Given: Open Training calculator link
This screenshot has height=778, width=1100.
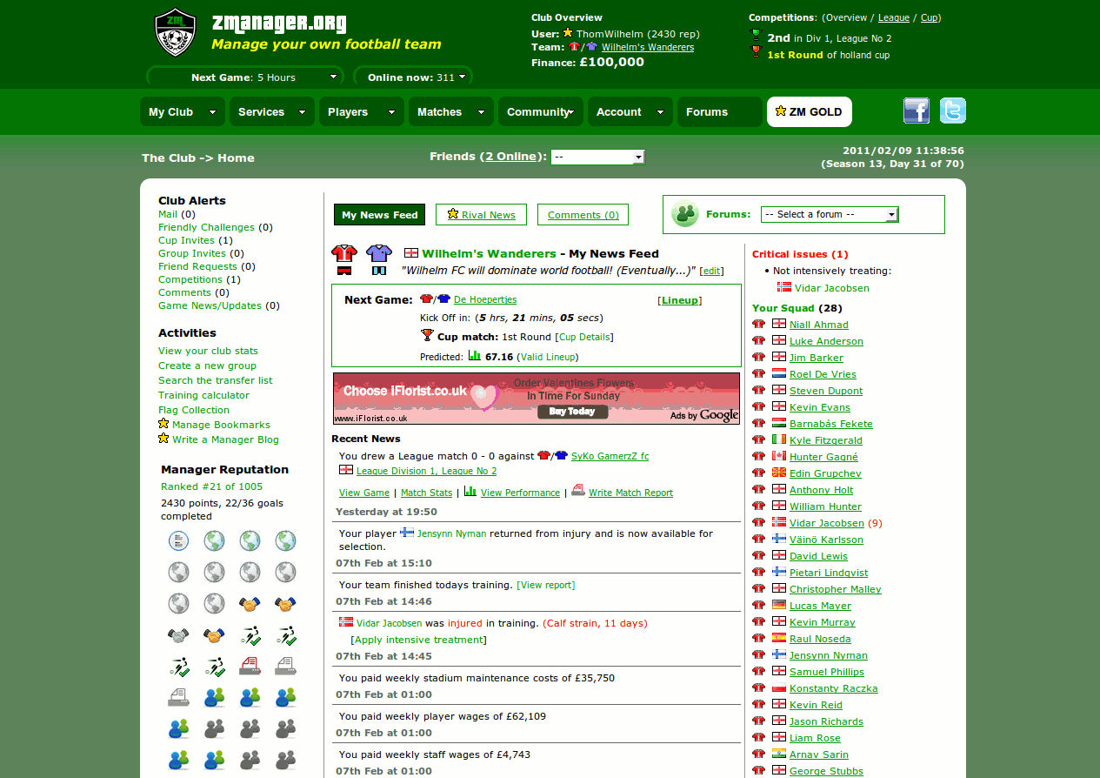Looking at the screenshot, I should [203, 395].
